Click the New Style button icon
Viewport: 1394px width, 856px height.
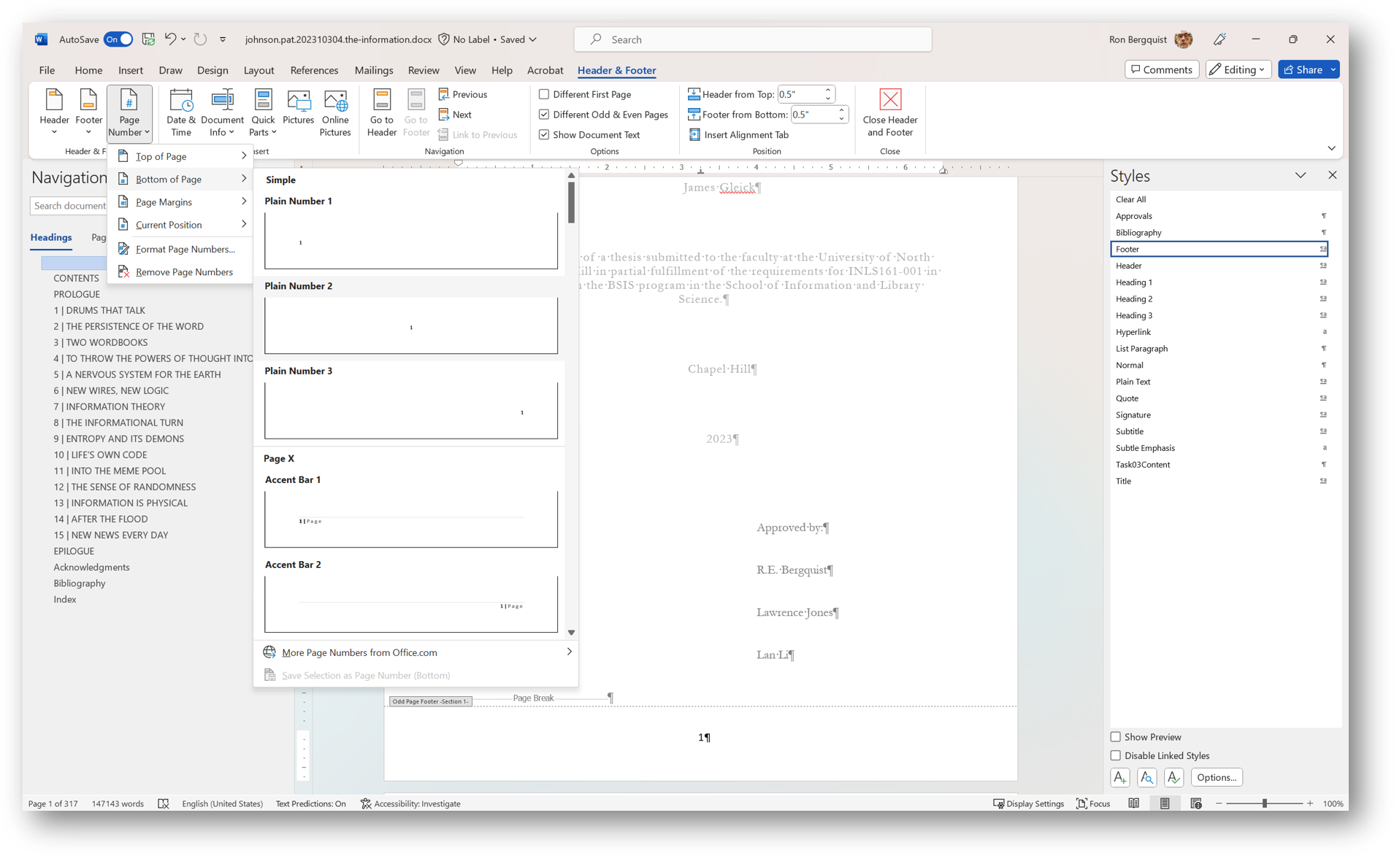coord(1119,777)
